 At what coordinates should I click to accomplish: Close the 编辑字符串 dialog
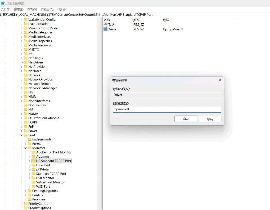pos(220,80)
